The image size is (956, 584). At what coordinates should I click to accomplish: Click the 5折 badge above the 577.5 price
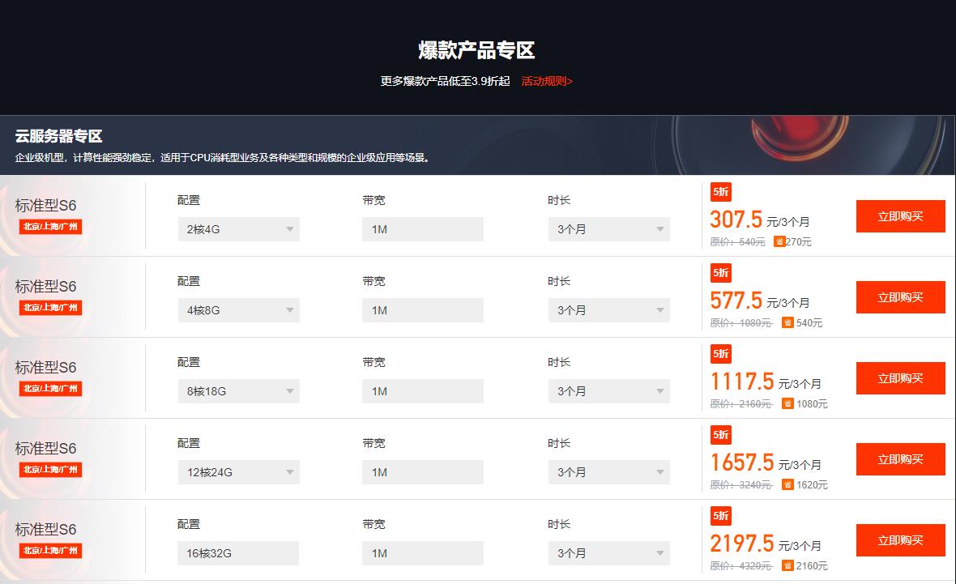point(721,273)
